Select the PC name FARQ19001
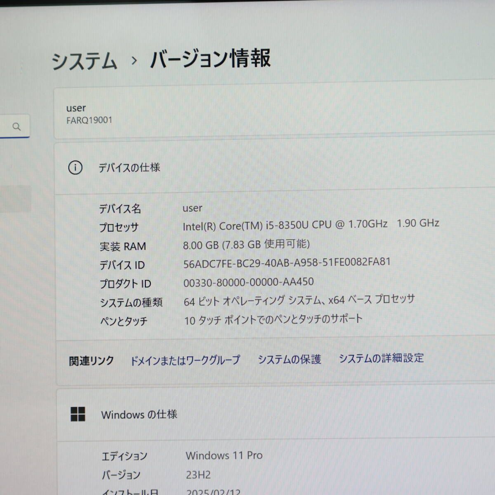This screenshot has width=495, height=495. pyautogui.click(x=89, y=120)
